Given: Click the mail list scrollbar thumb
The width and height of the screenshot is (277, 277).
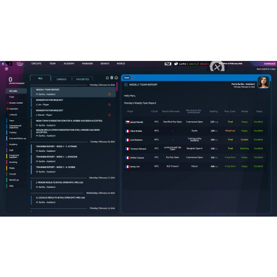Looking at the screenshot, I should coord(117,87).
